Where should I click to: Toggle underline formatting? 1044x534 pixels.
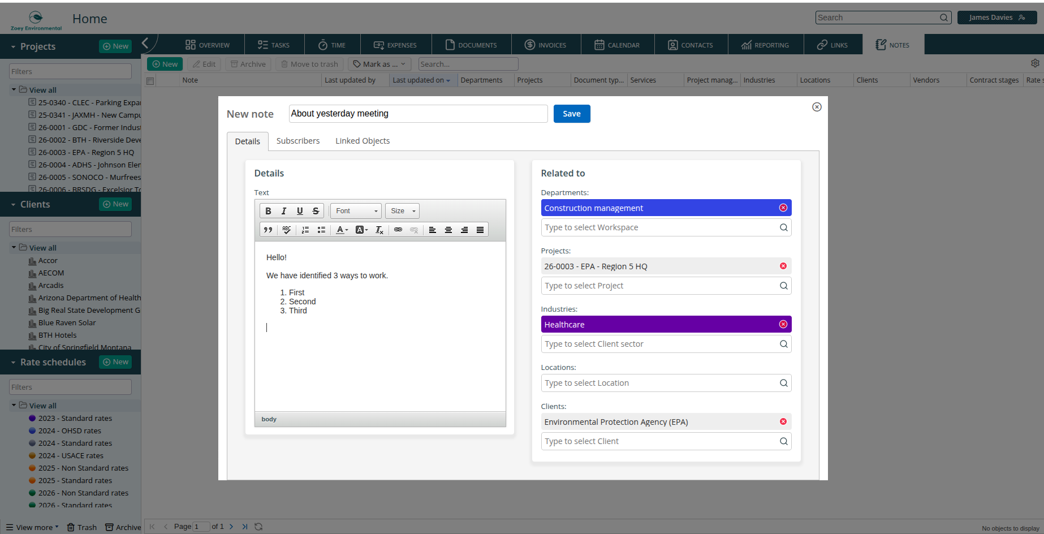point(300,211)
